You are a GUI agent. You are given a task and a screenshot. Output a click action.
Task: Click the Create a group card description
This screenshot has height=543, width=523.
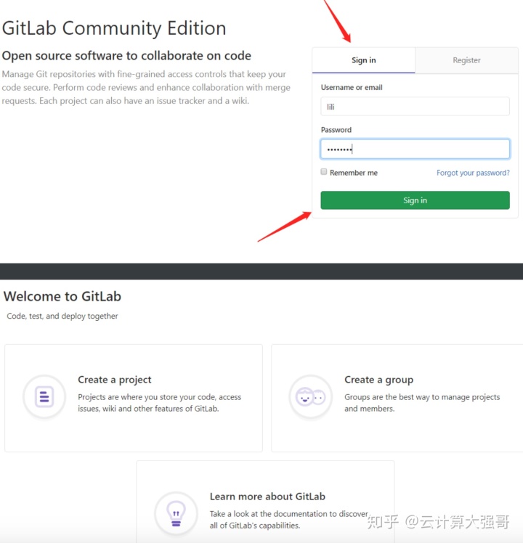point(422,403)
